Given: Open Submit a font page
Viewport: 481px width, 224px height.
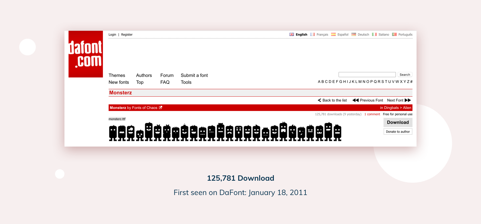Looking at the screenshot, I should (194, 75).
